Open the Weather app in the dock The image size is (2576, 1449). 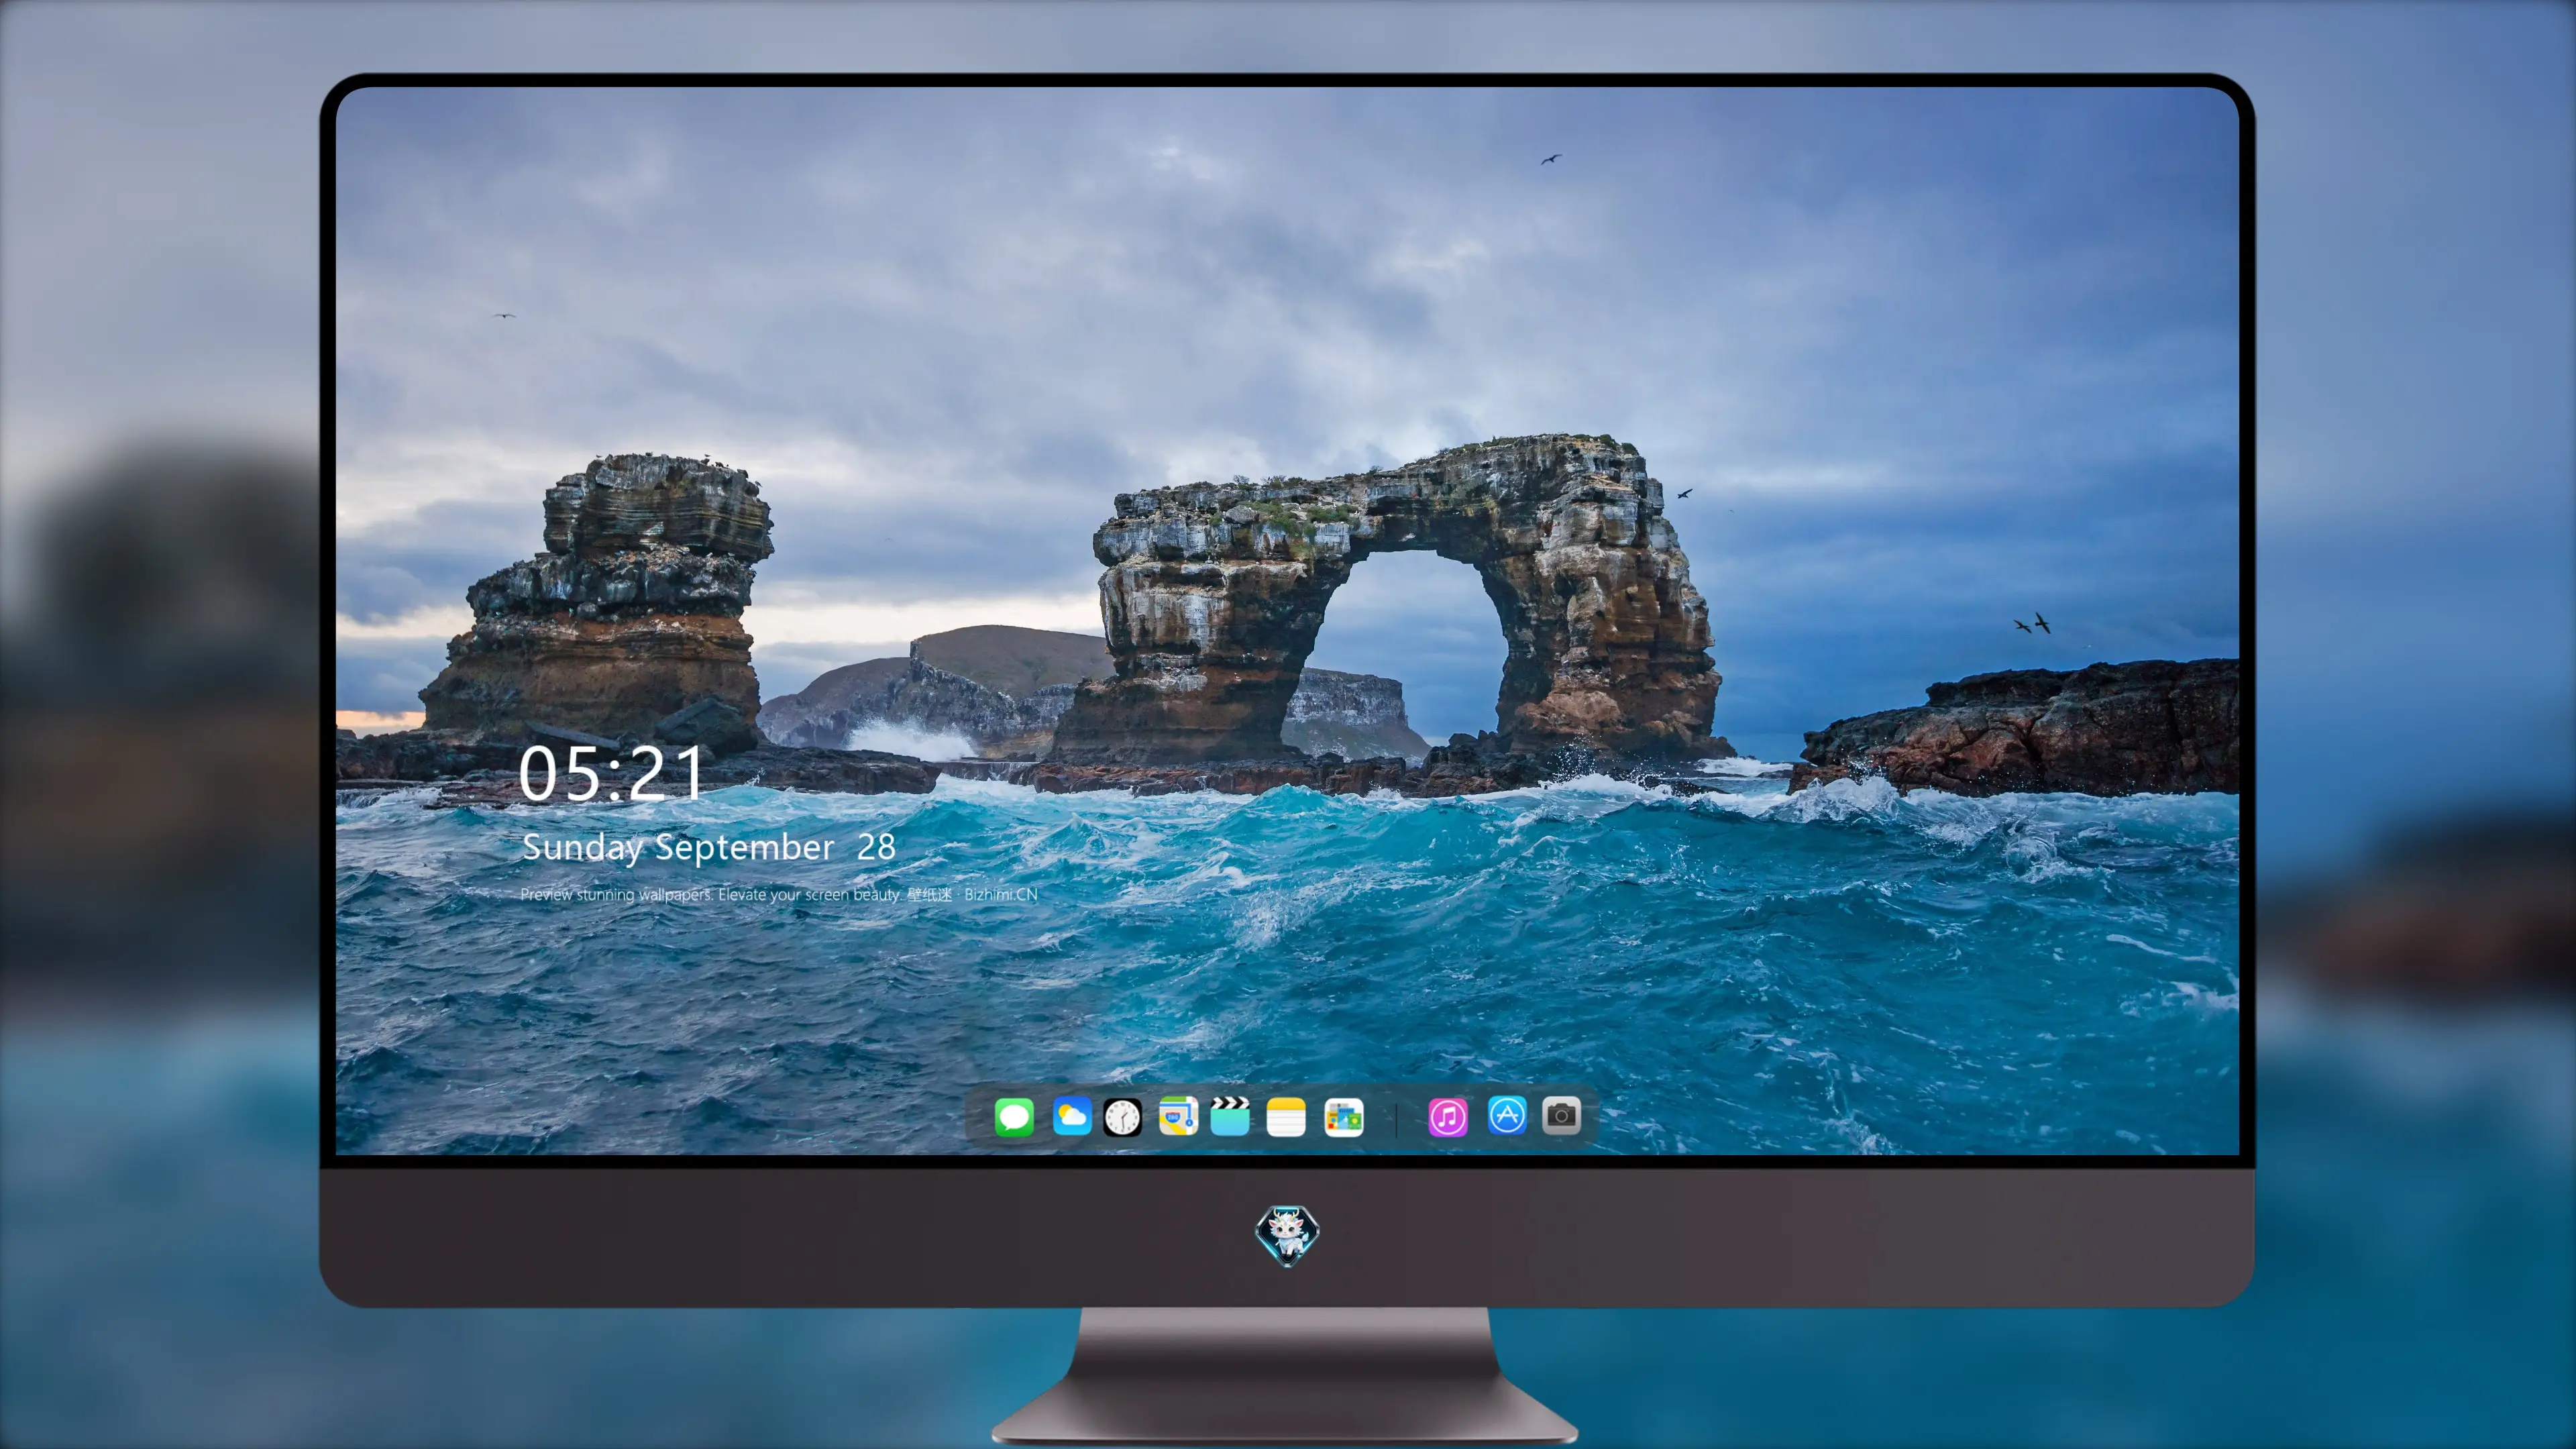coord(1071,1116)
